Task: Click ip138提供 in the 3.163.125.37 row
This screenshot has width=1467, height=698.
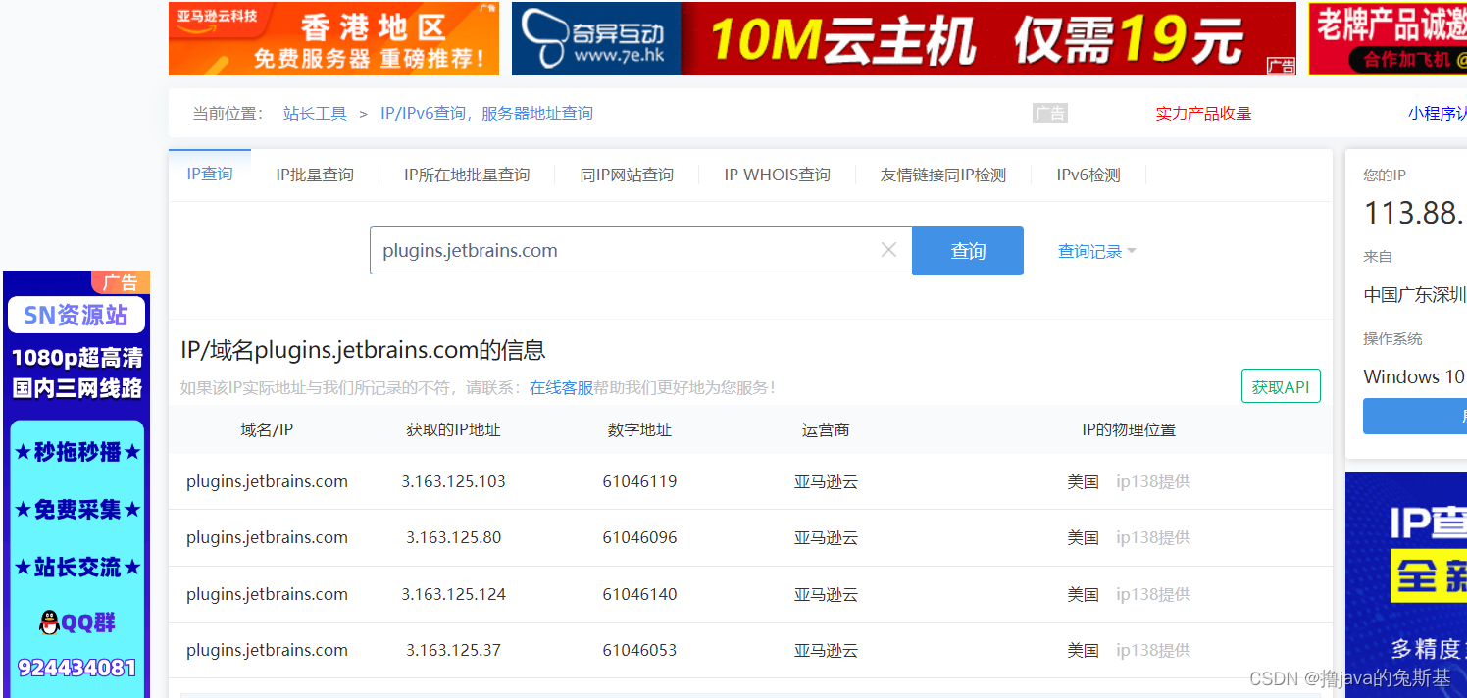Action: [x=1153, y=650]
